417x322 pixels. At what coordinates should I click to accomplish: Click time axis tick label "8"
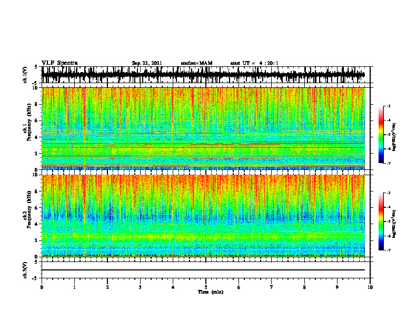pos(304,287)
